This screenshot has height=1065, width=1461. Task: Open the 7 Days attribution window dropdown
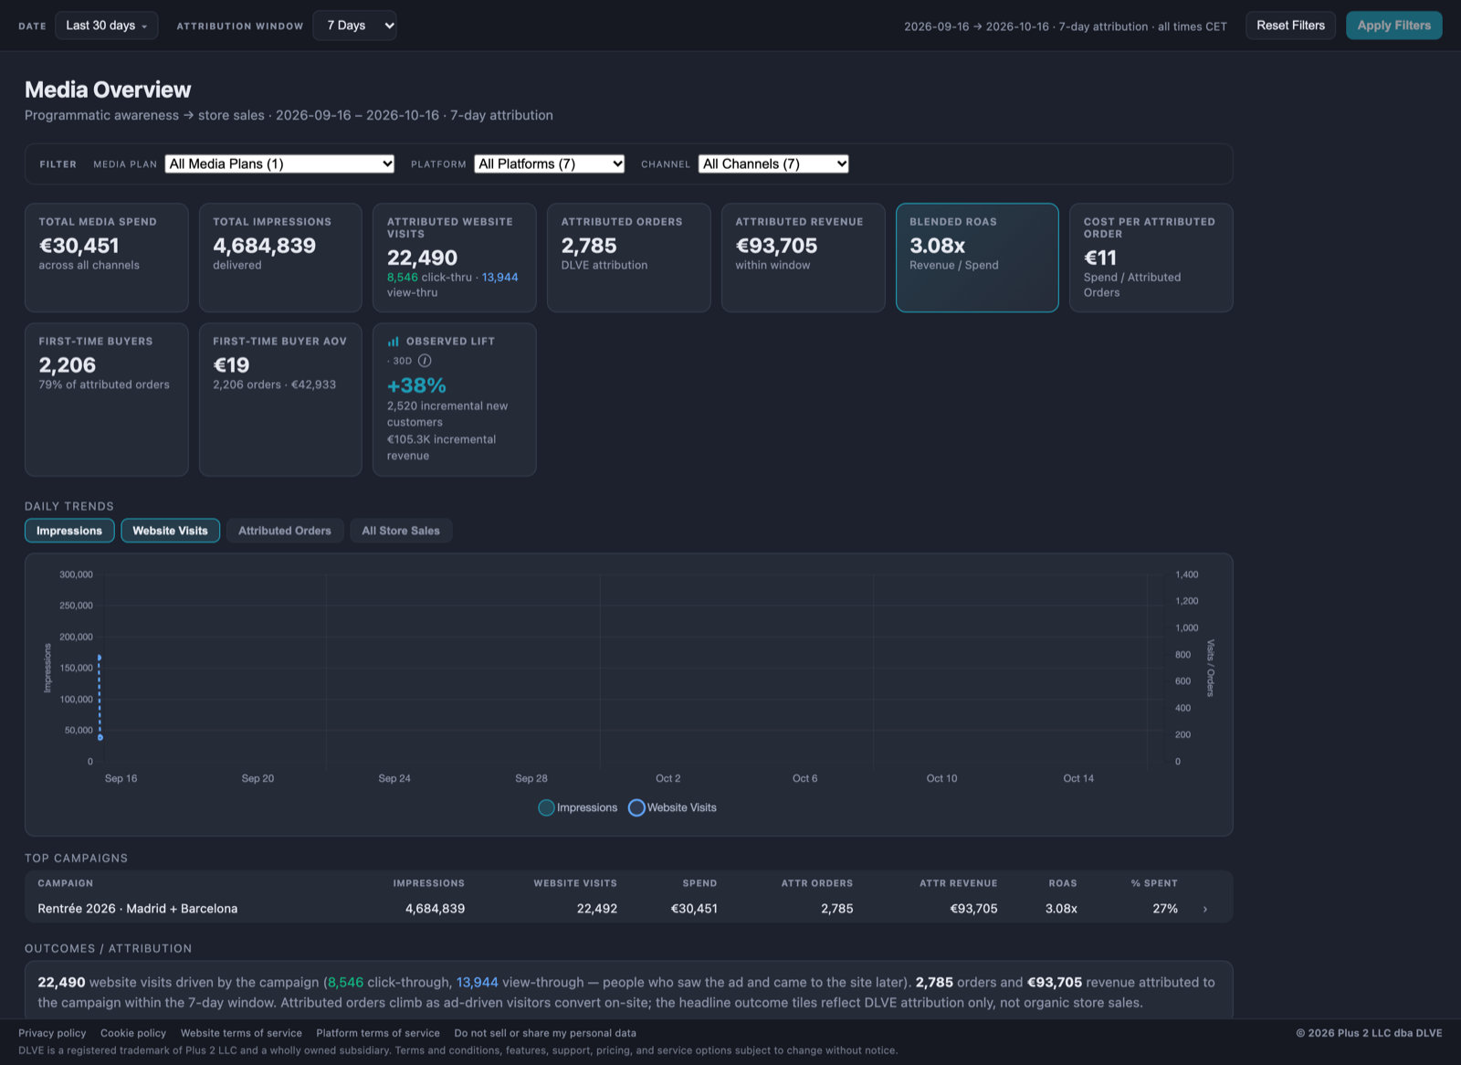click(x=354, y=26)
